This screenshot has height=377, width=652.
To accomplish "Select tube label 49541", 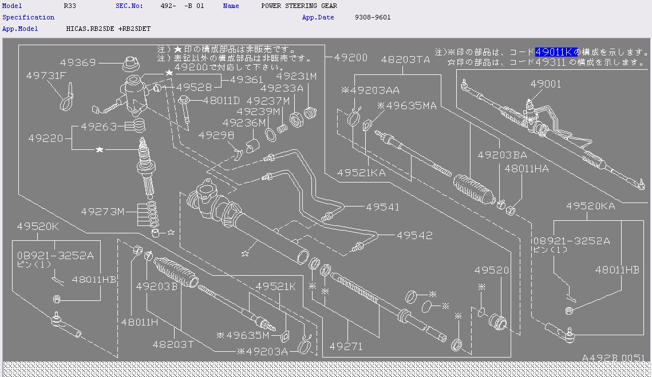I will click(382, 207).
